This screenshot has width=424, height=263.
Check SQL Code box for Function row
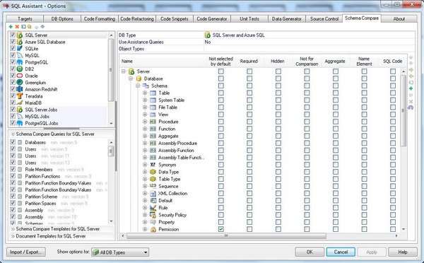[393, 129]
